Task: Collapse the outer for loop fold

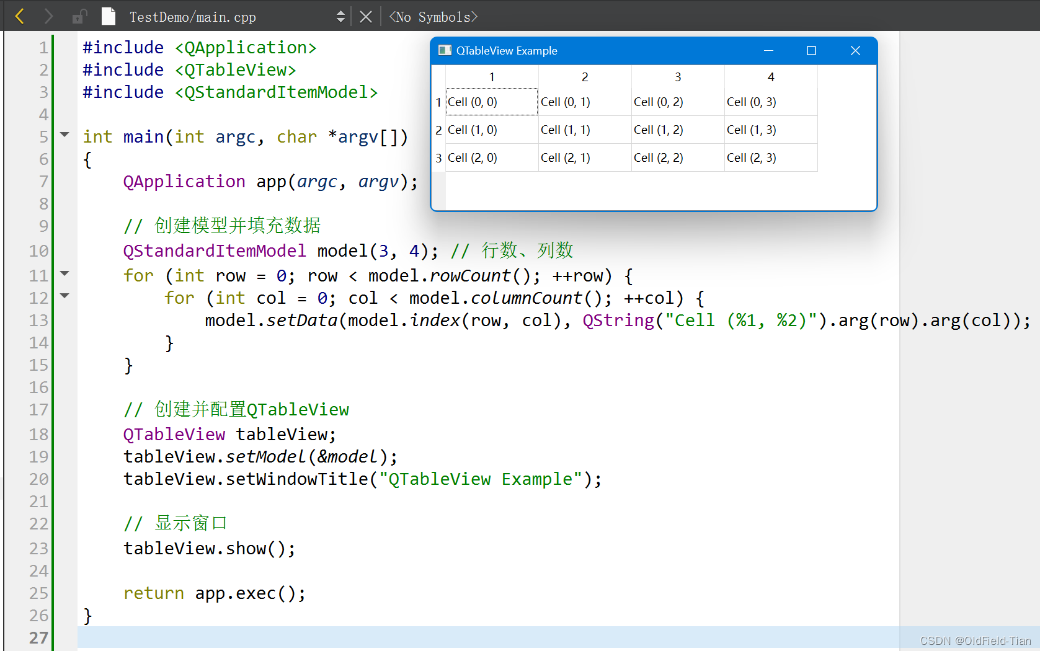Action: [x=64, y=273]
